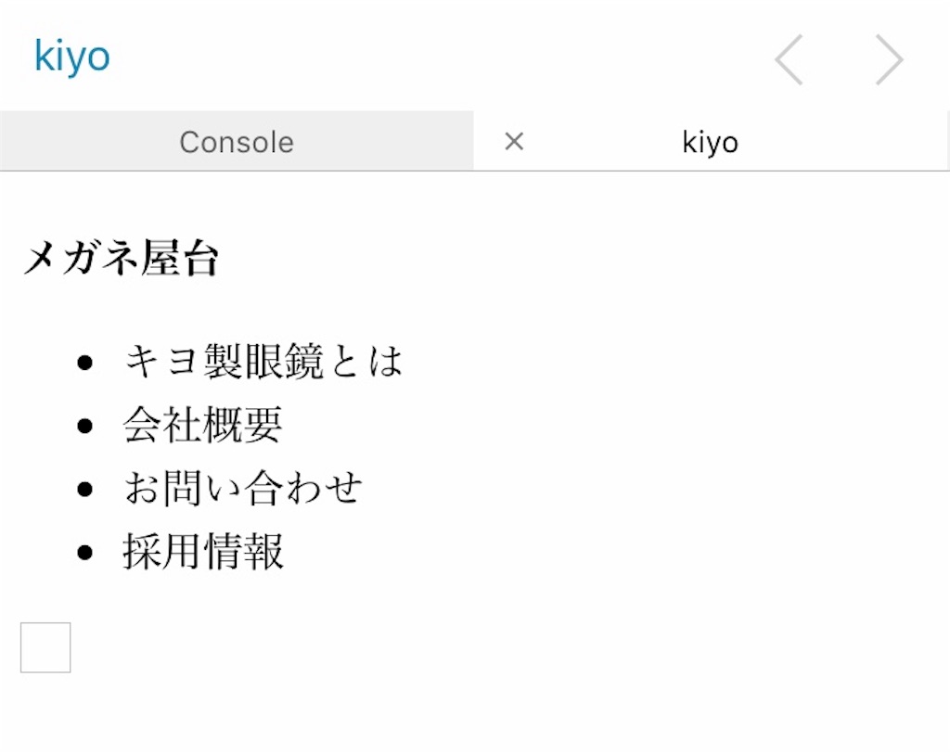The width and height of the screenshot is (950, 754).
Task: Click the bullet beside 採用情報
Action: [x=85, y=551]
